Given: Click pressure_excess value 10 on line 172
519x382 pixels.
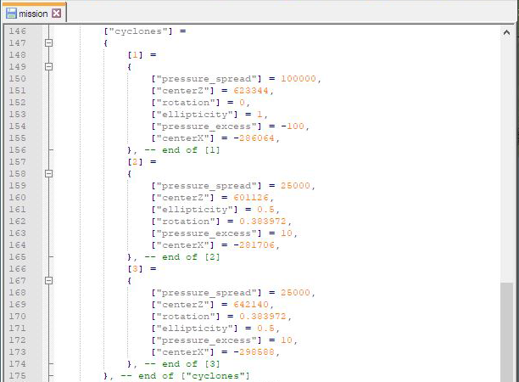Looking at the screenshot, I should pos(287,340).
